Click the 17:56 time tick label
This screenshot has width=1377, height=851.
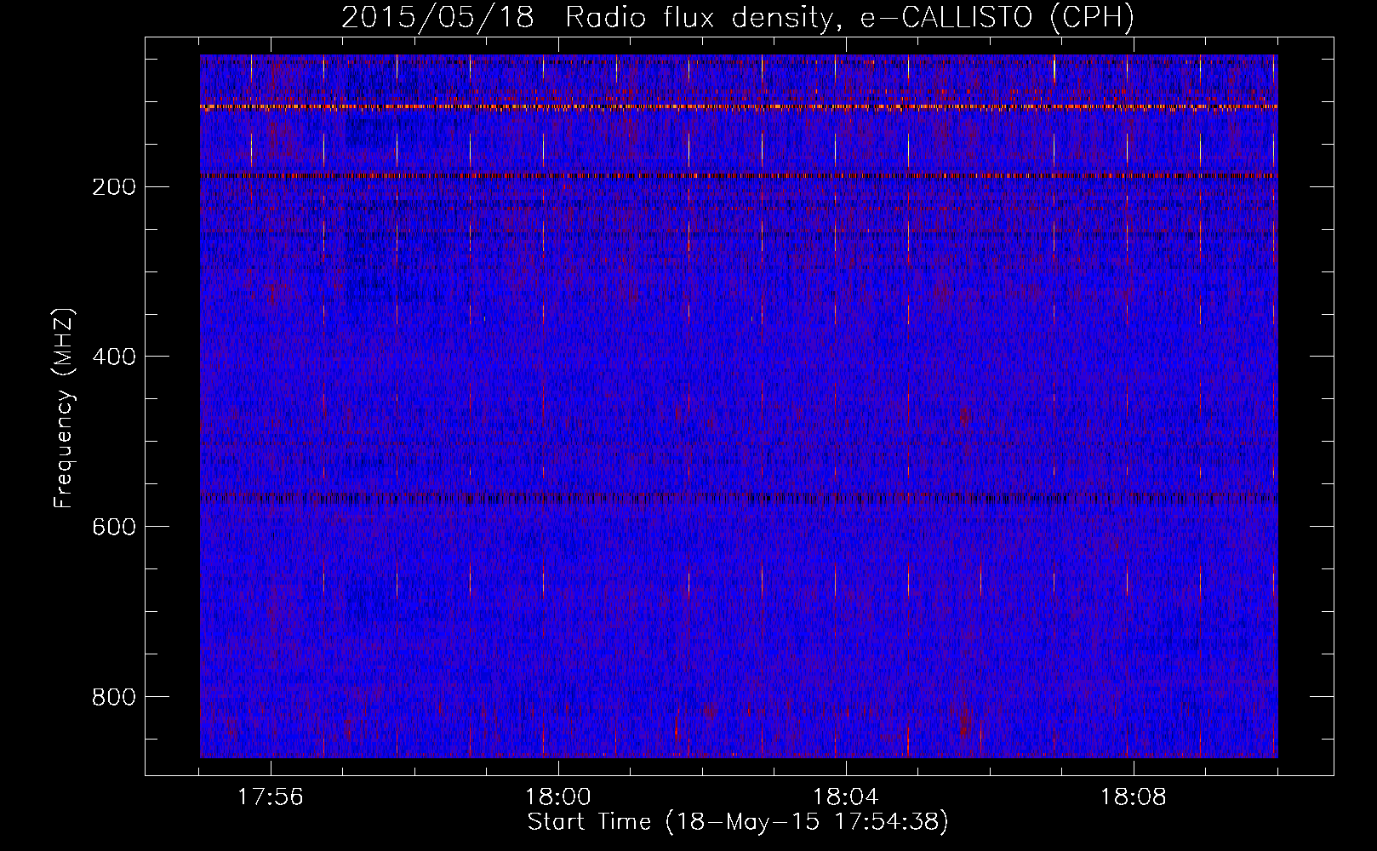coord(271,797)
